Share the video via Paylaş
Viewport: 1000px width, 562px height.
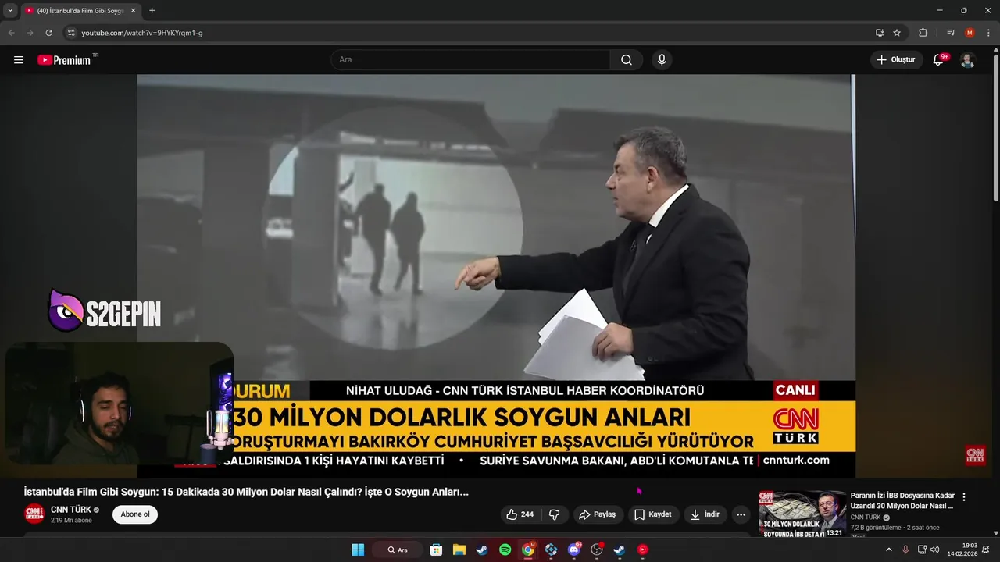coord(598,514)
